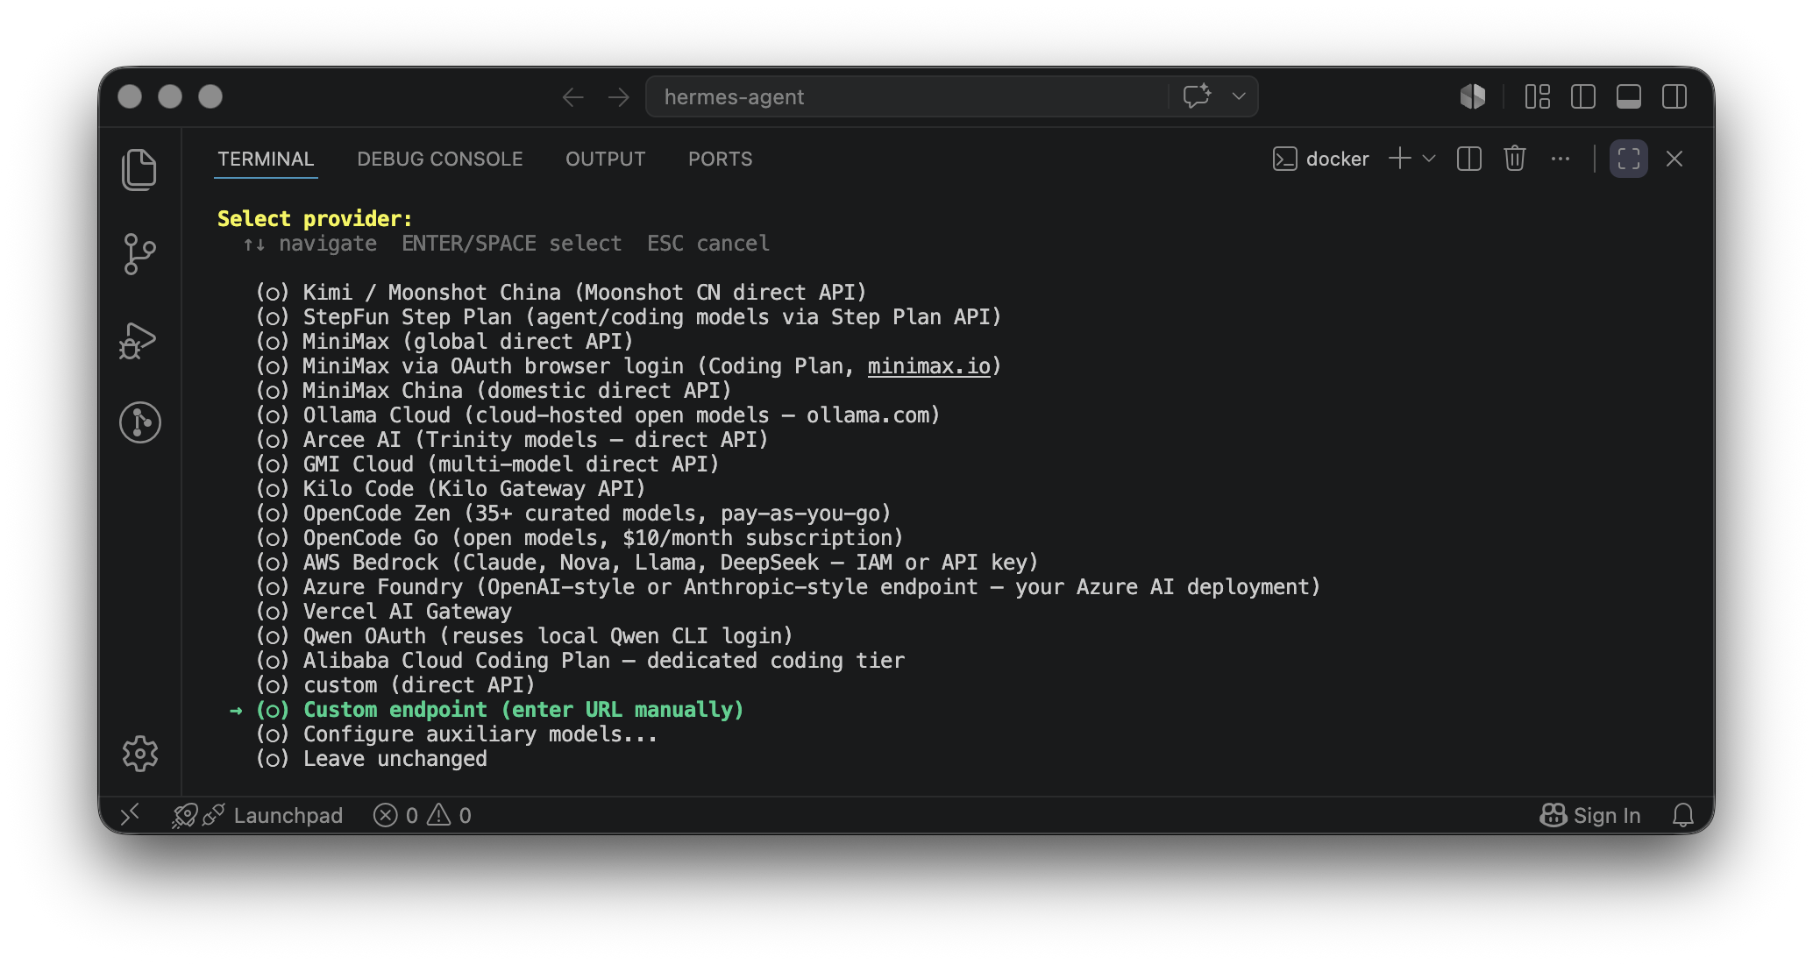Close the terminal panel
1813x964 pixels.
[x=1674, y=159]
